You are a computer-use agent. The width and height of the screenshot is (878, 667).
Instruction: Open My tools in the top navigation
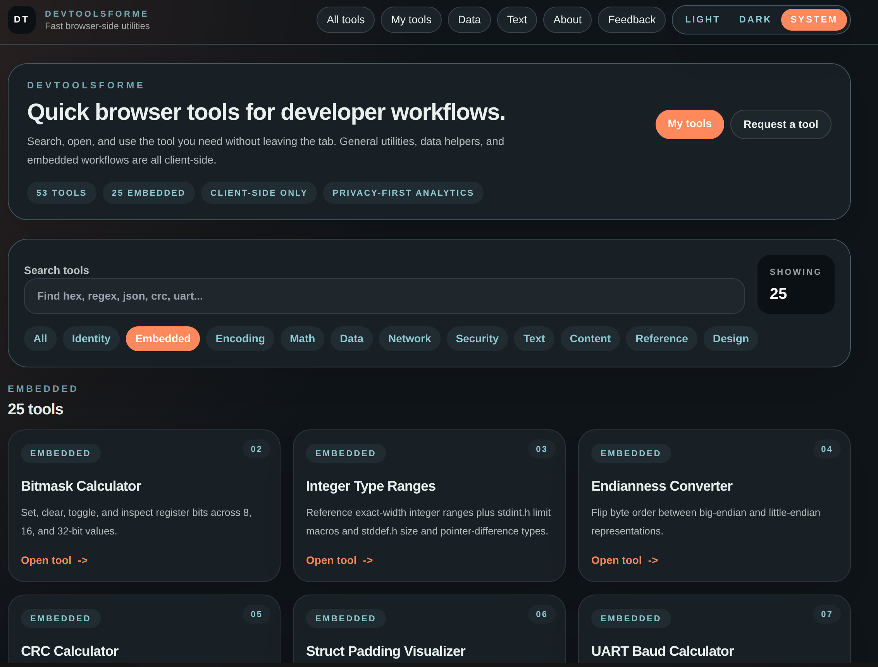(411, 19)
